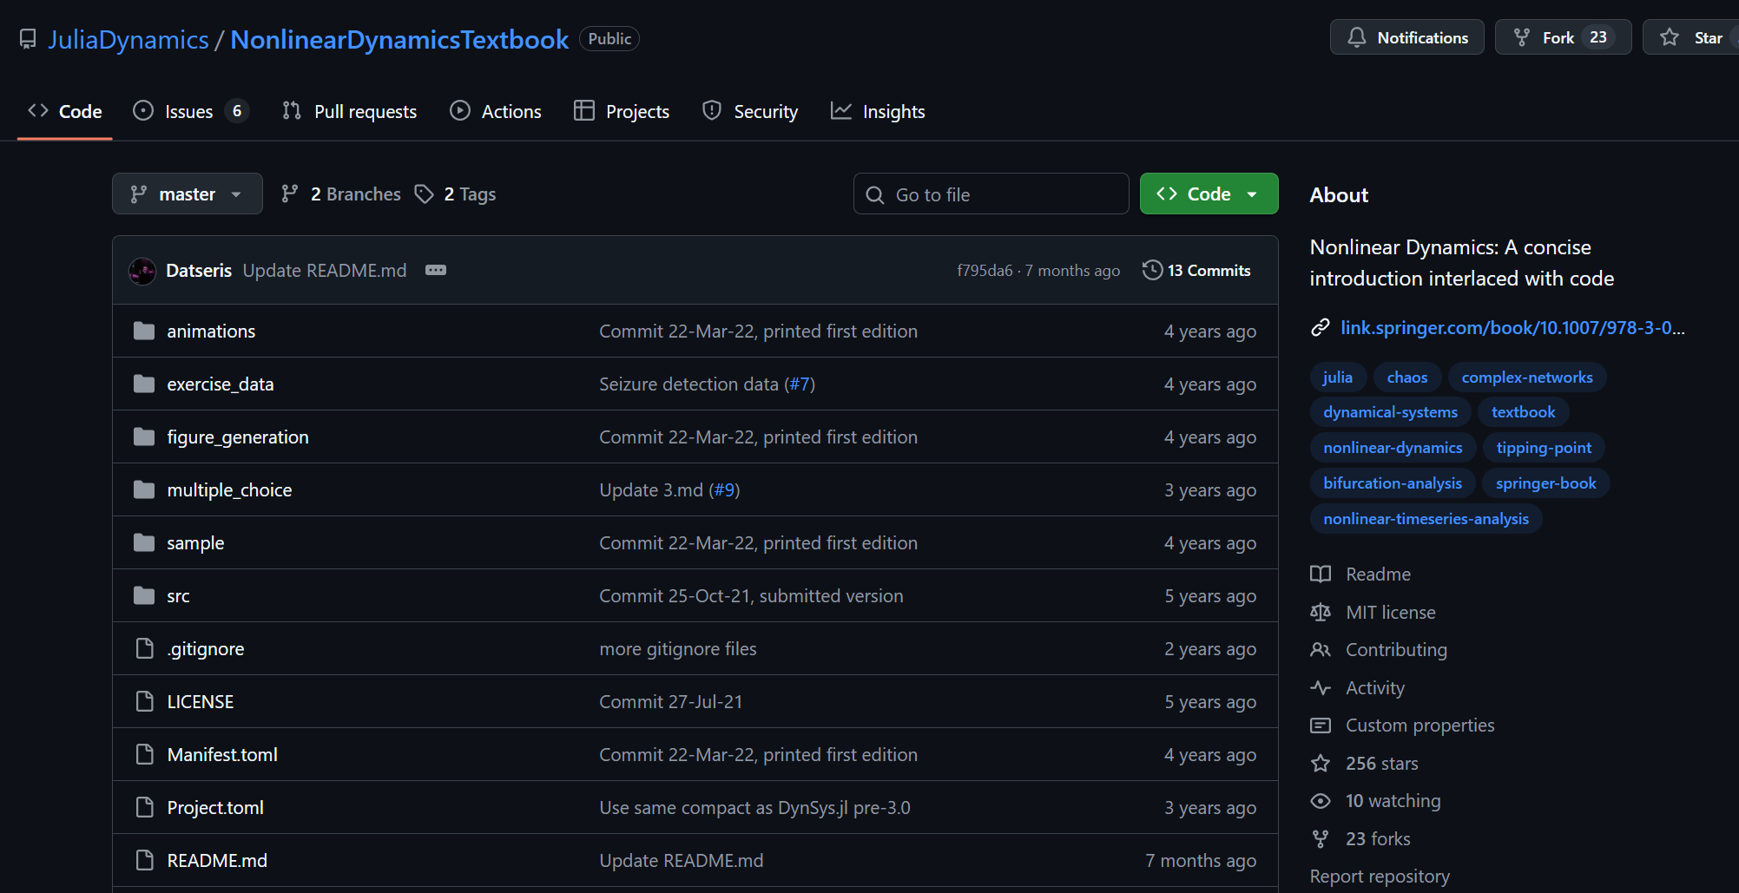Click the Datseris avatar image
Screen dimensions: 1739x893
click(142, 271)
